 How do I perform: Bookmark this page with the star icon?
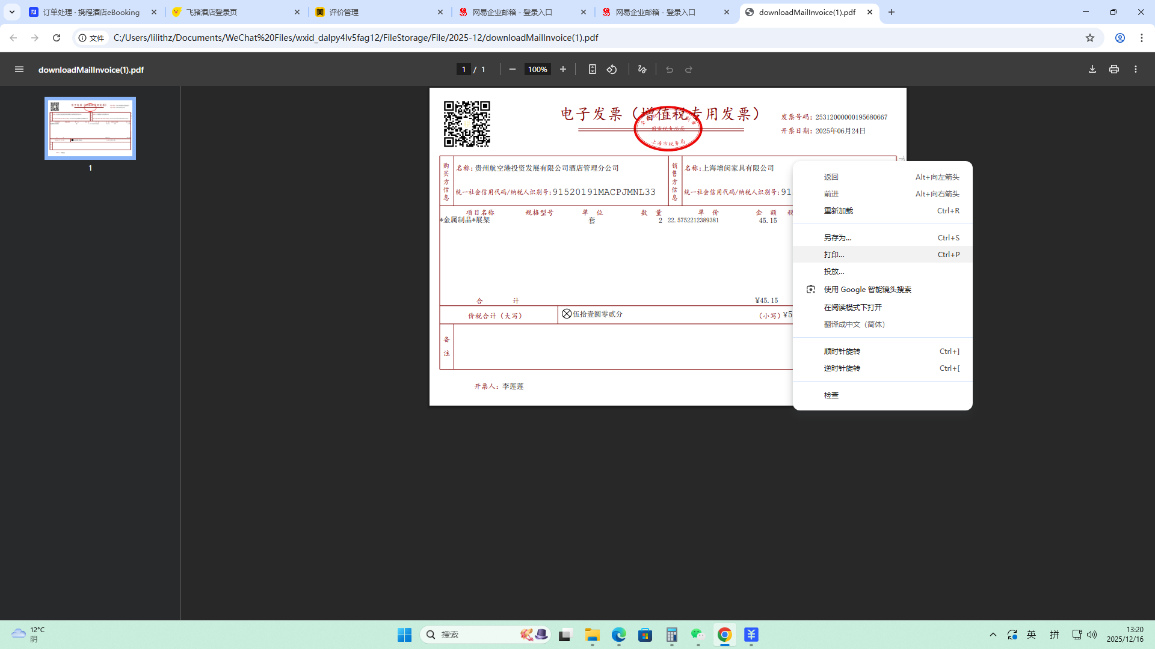coord(1090,38)
